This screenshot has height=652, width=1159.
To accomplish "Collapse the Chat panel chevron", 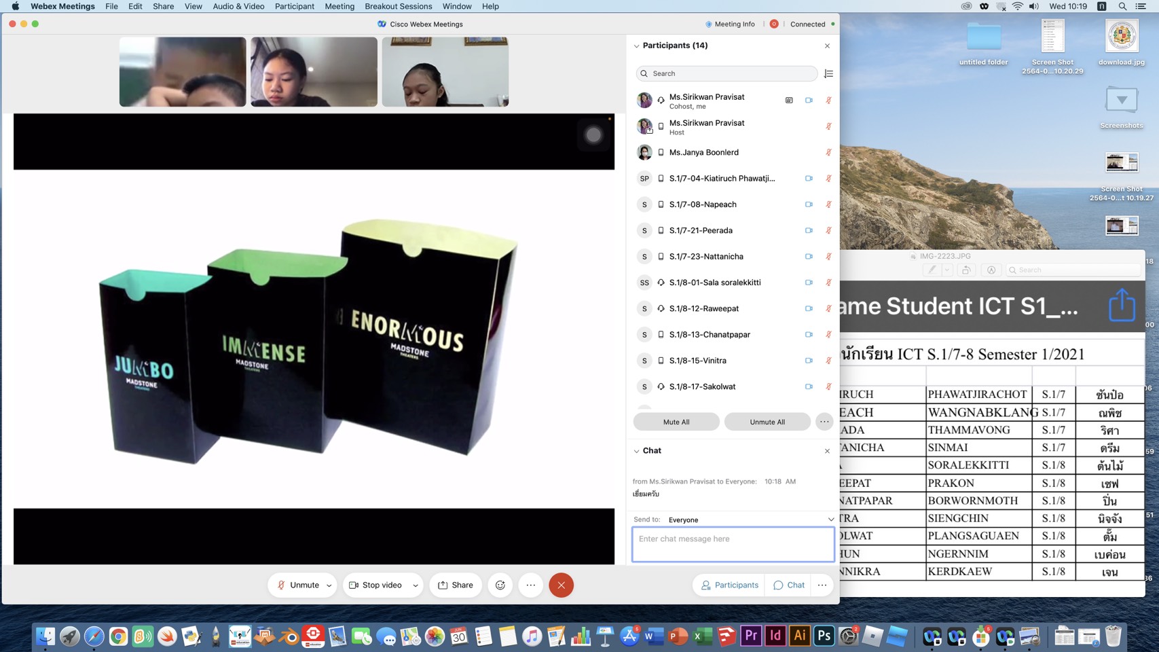I will (636, 451).
